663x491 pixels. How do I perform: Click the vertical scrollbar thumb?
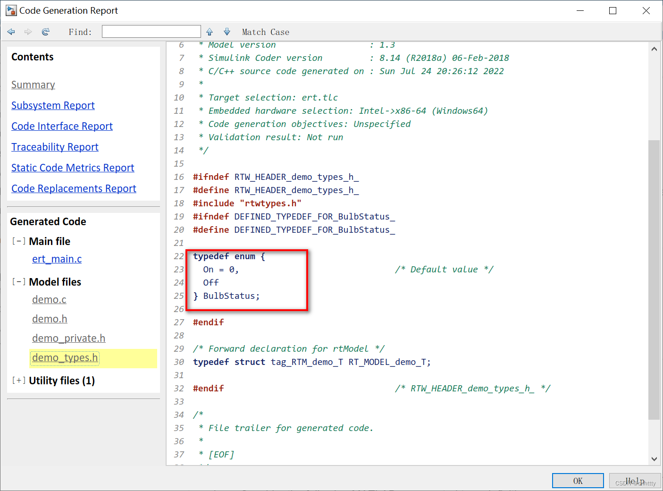(654, 279)
